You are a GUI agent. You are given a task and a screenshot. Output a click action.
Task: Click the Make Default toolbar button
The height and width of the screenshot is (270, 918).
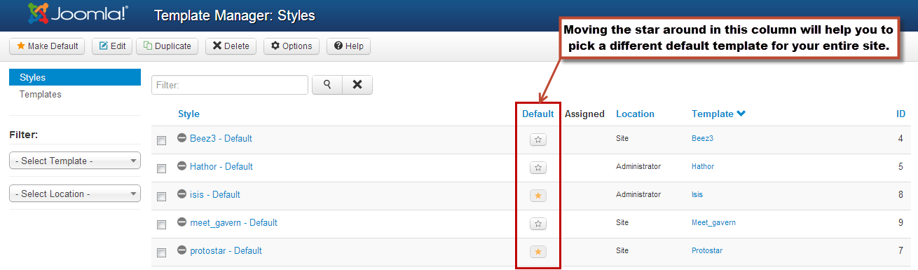coord(47,46)
